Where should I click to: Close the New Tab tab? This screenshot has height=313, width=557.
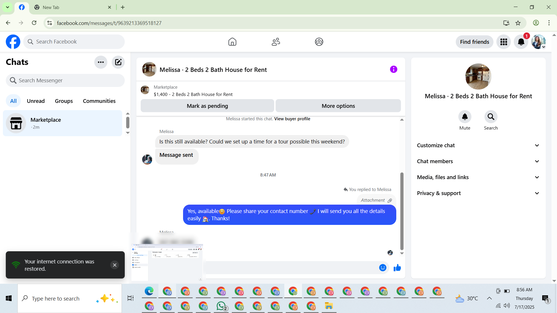[x=109, y=7]
